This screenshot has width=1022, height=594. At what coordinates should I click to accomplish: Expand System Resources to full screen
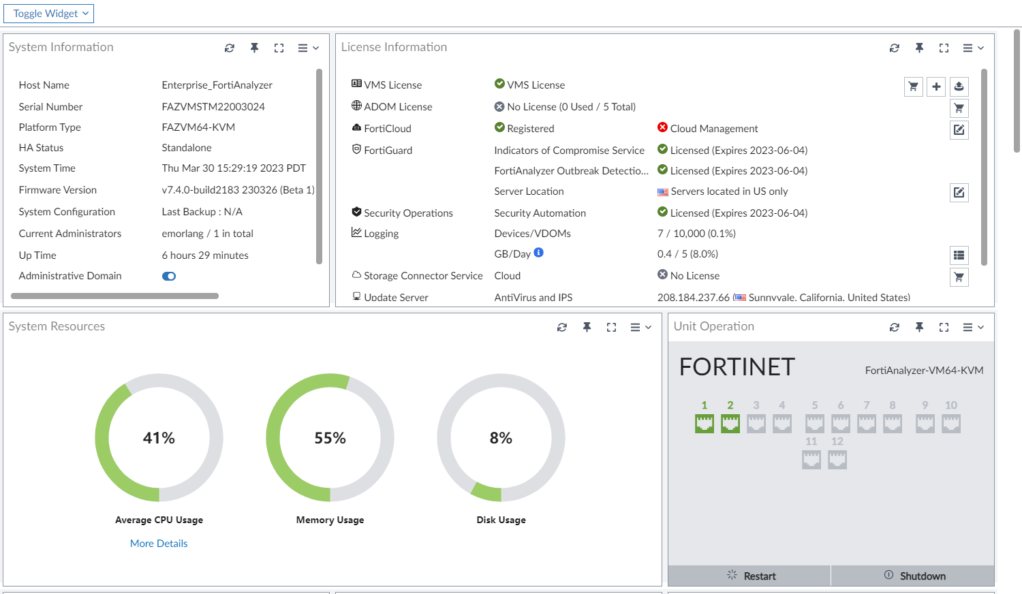(x=611, y=327)
